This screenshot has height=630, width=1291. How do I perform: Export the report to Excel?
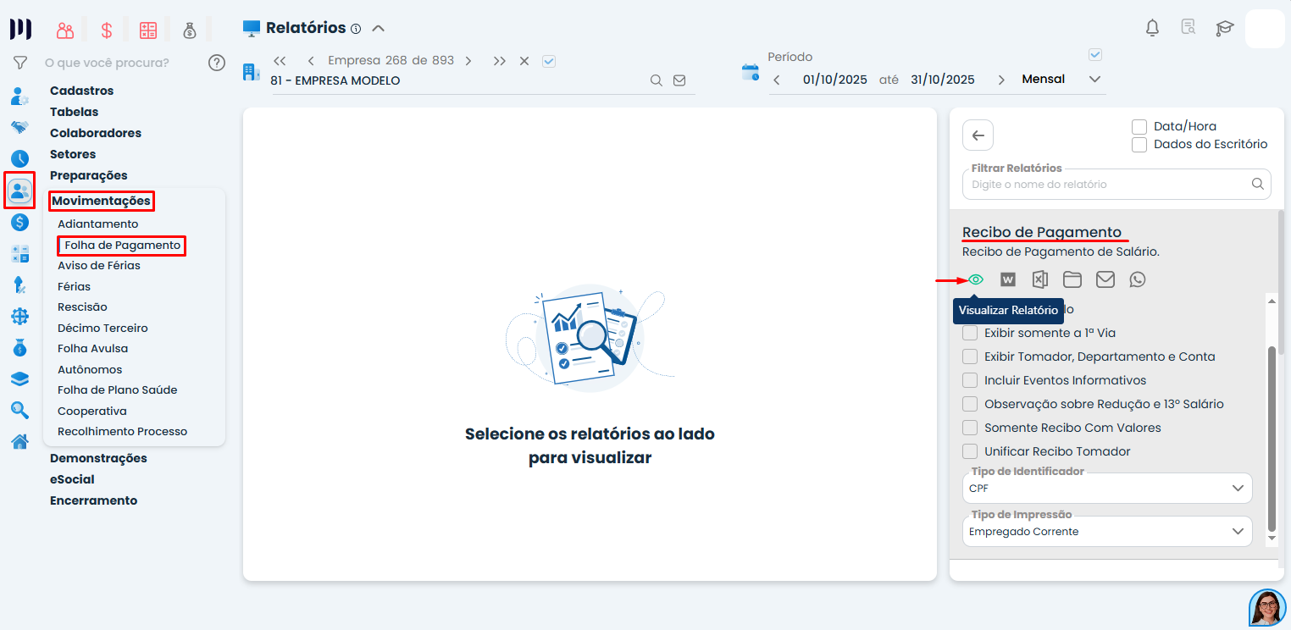(x=1039, y=279)
